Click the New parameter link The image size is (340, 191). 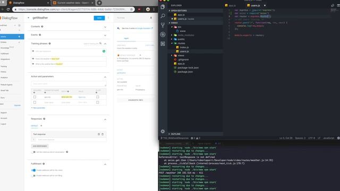[38, 108]
